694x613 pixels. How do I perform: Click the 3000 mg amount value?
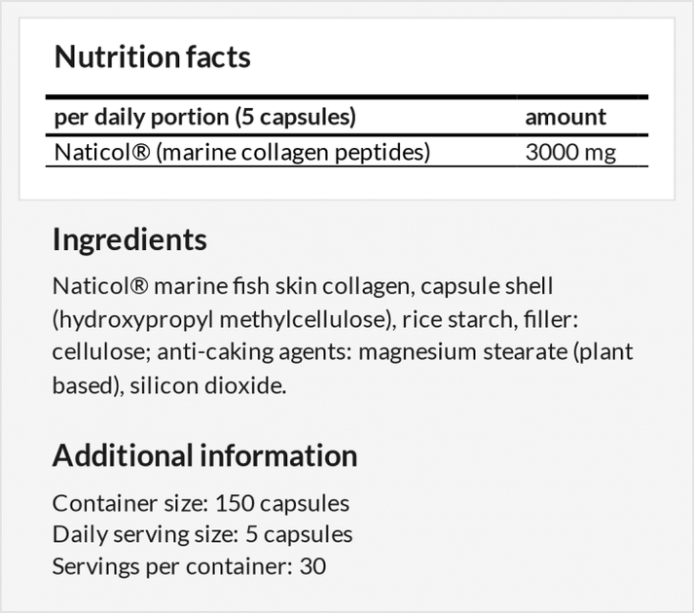pyautogui.click(x=570, y=153)
